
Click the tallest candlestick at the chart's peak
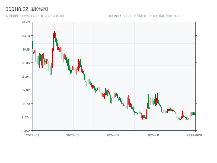click(x=54, y=35)
